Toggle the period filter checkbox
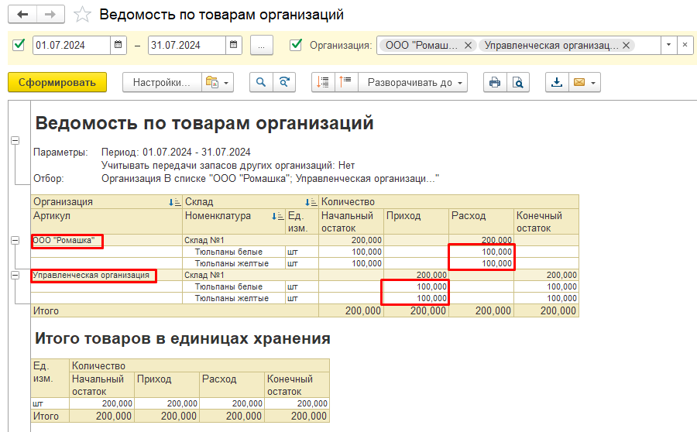The image size is (697, 432). 19,45
